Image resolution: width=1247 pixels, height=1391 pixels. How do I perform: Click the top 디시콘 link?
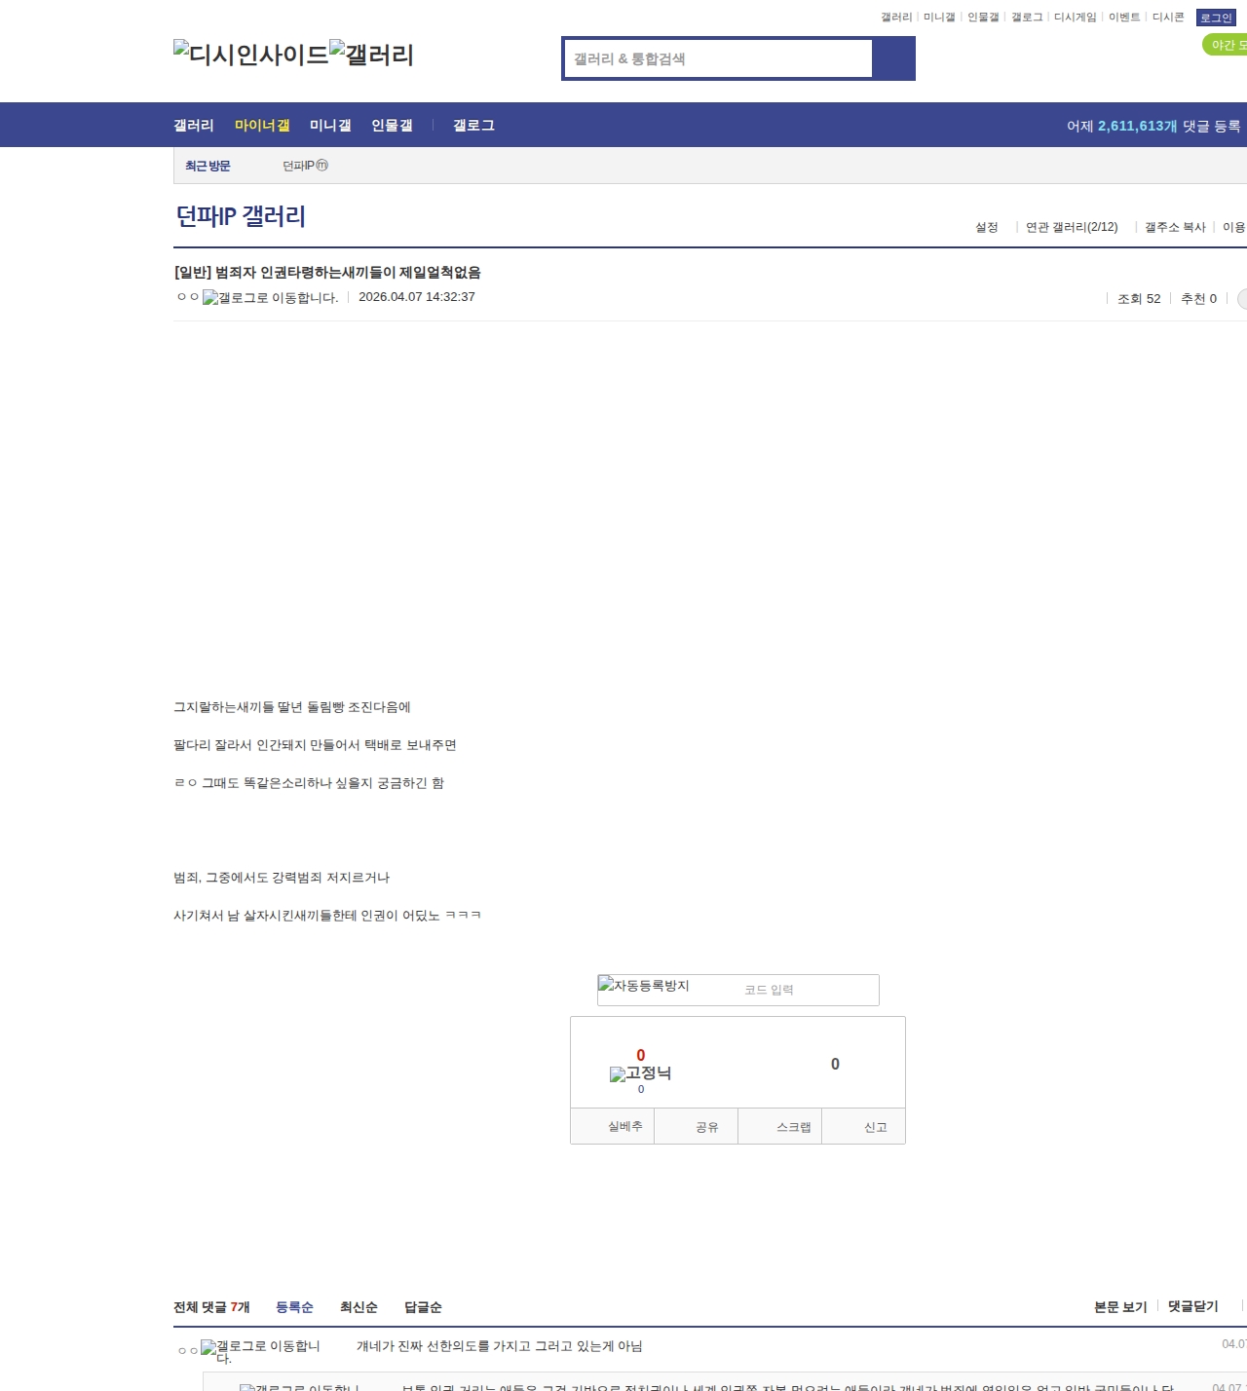(1168, 18)
